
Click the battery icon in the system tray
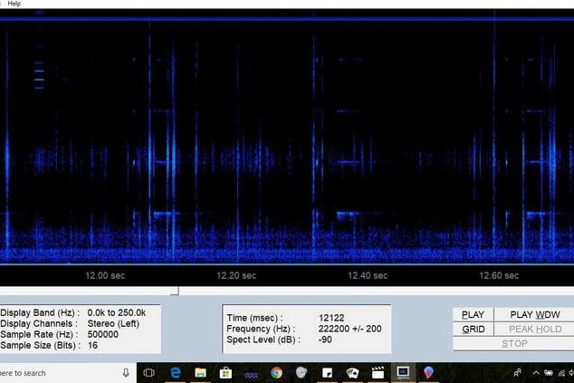pos(548,373)
